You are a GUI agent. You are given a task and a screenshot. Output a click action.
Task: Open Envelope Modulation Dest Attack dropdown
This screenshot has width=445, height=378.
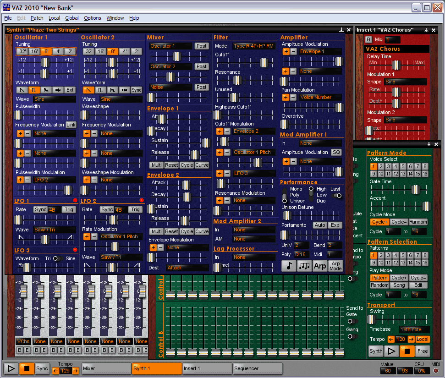(x=187, y=268)
